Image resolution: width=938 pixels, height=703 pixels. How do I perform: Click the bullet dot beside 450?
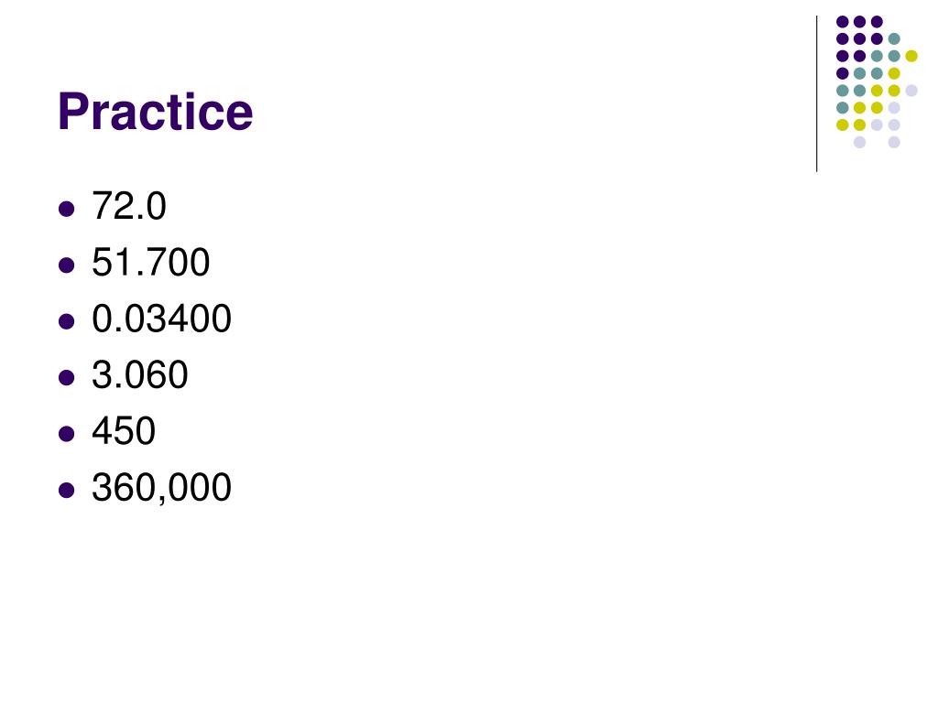66,433
